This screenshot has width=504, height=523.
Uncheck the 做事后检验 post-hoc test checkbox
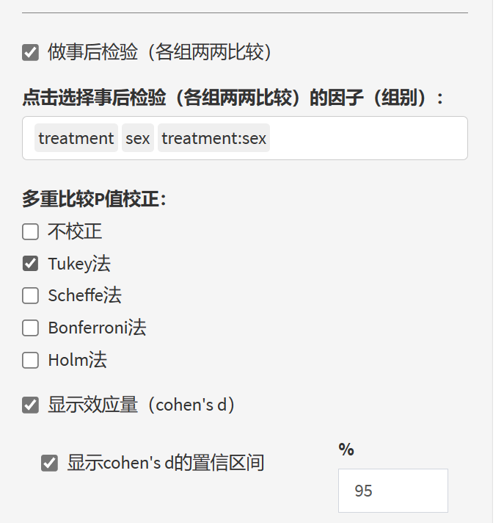(x=30, y=52)
